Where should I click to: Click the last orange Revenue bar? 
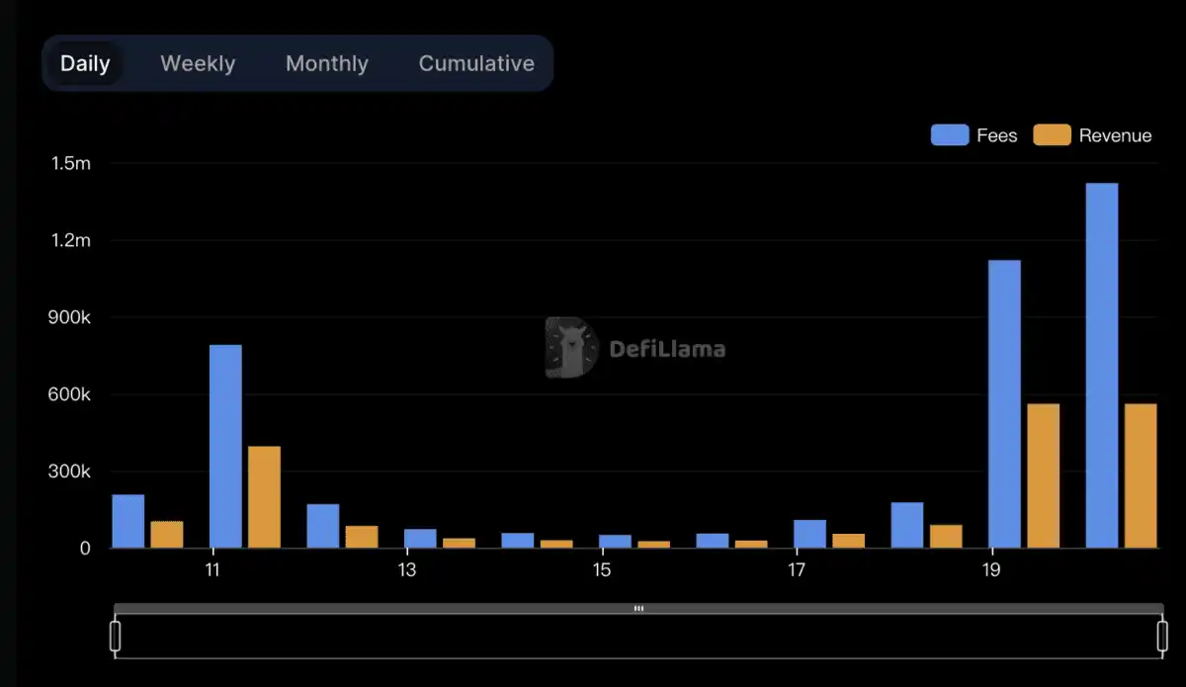click(x=1141, y=475)
